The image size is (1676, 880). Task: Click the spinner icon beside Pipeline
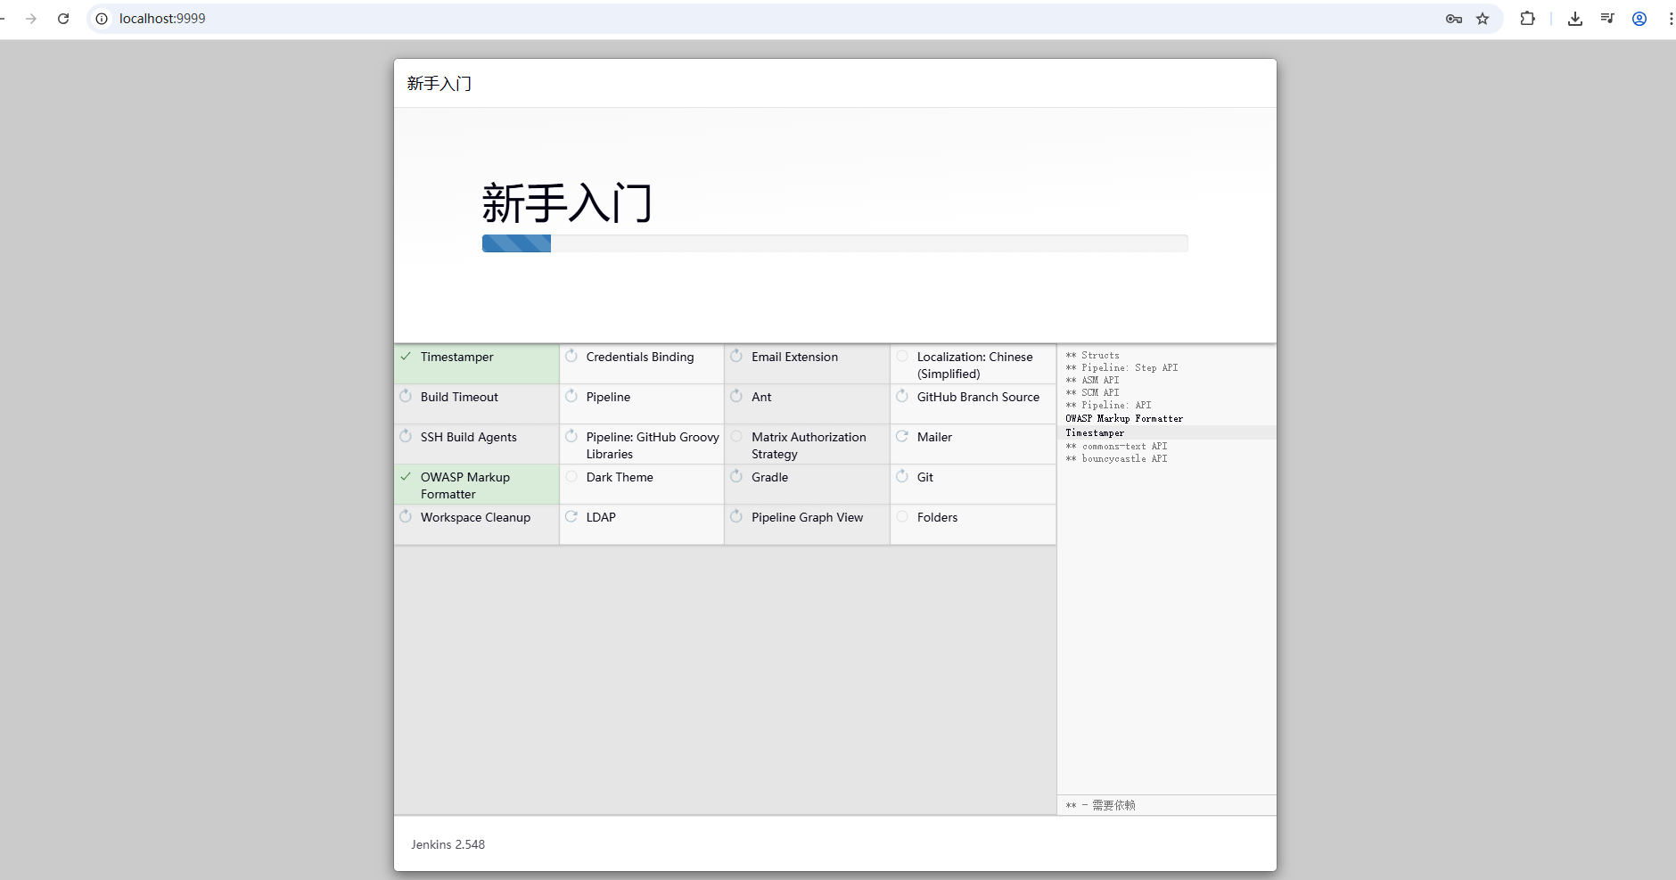[x=571, y=397]
